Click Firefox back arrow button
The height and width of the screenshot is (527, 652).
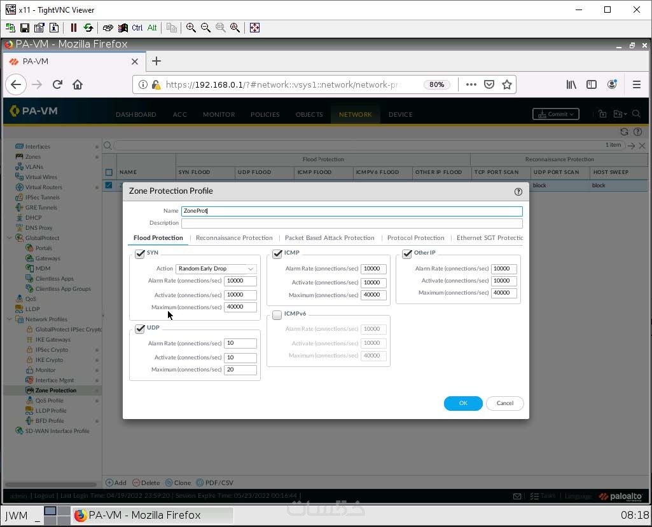[16, 84]
